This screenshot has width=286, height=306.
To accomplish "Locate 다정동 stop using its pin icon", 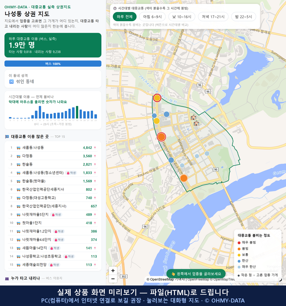I will 95,156.
